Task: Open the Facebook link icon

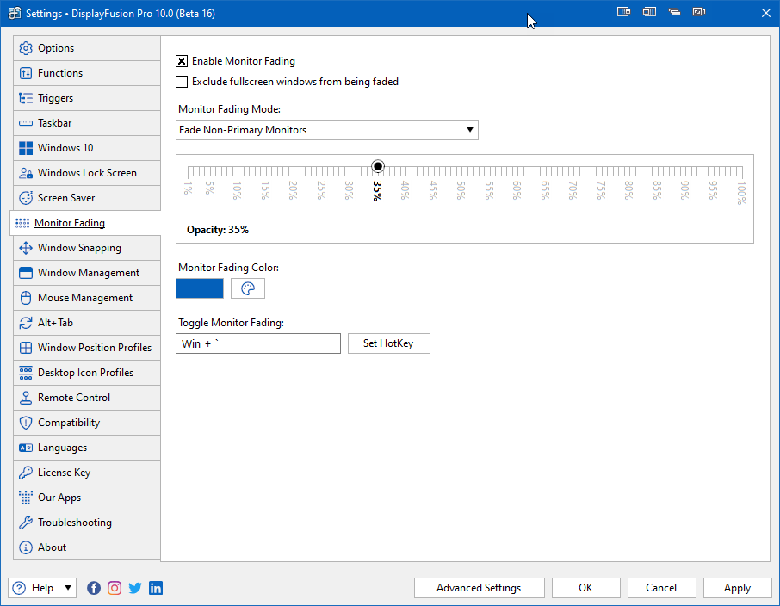Action: (94, 588)
